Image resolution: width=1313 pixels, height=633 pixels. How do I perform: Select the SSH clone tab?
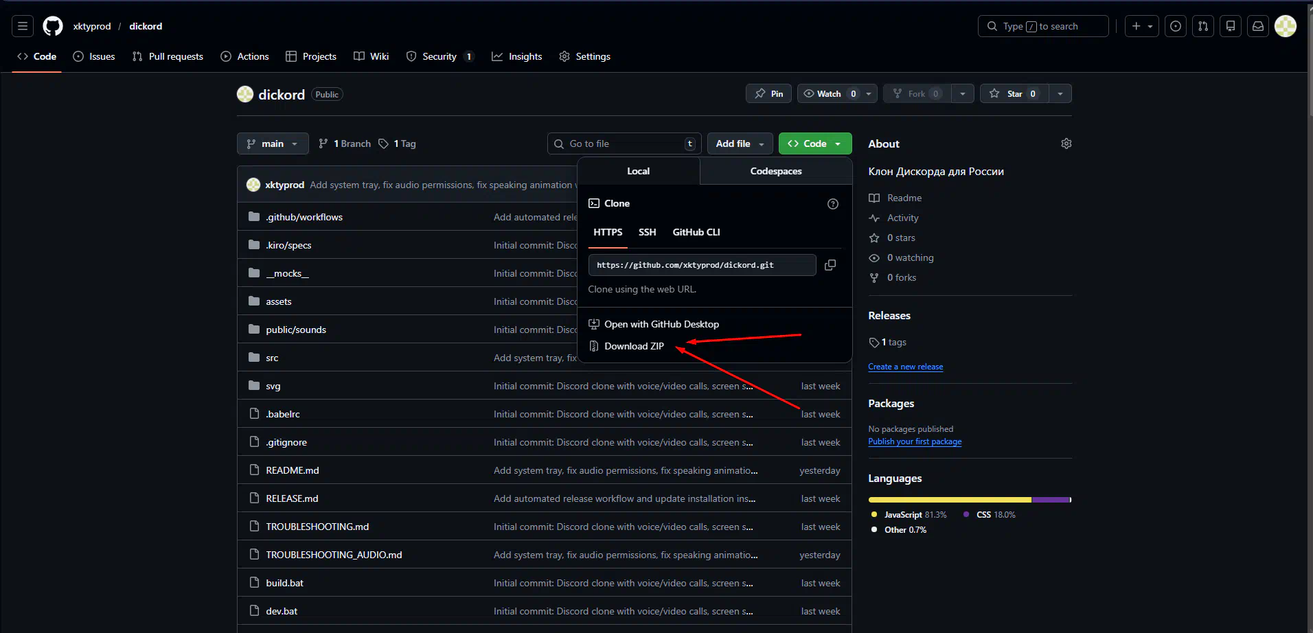click(x=647, y=232)
